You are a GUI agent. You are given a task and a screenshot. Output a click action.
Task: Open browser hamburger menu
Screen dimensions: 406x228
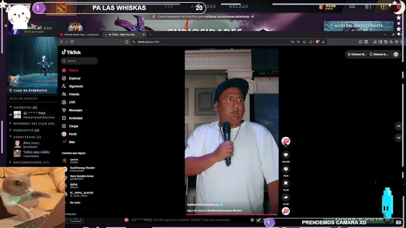point(402,42)
